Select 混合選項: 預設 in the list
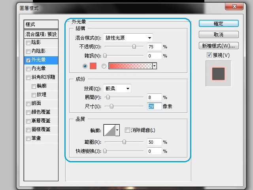The height and width of the screenshot is (190, 253). (x=41, y=34)
